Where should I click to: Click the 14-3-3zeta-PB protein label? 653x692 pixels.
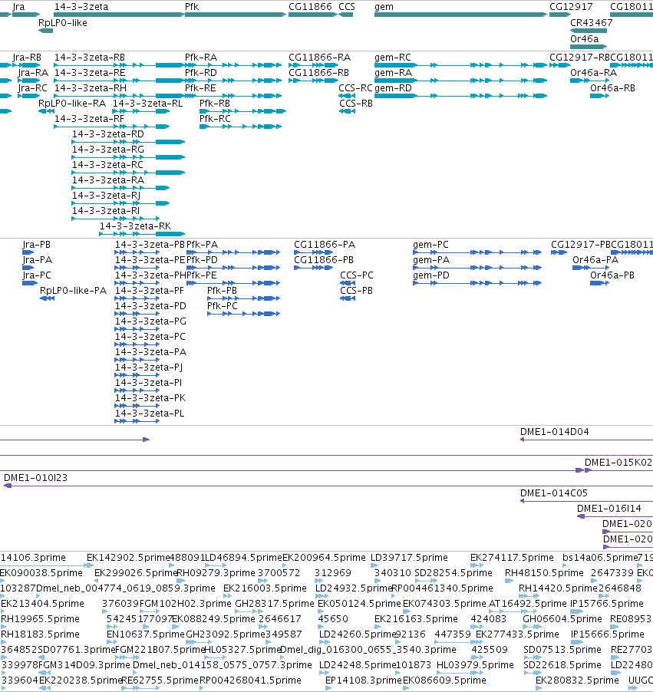(x=150, y=245)
